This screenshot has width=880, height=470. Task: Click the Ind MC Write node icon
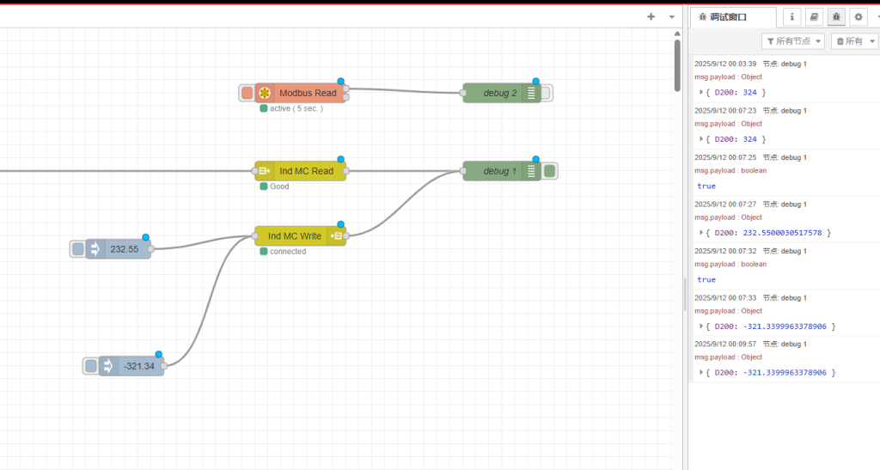pyautogui.click(x=337, y=236)
